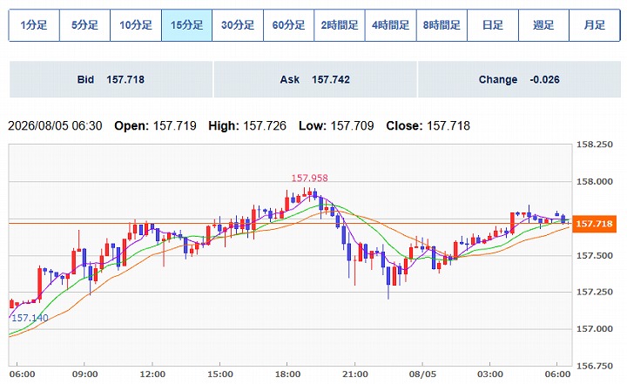627x384 pixels.
Task: Click the 156.750 price axis label
Action: point(594,366)
